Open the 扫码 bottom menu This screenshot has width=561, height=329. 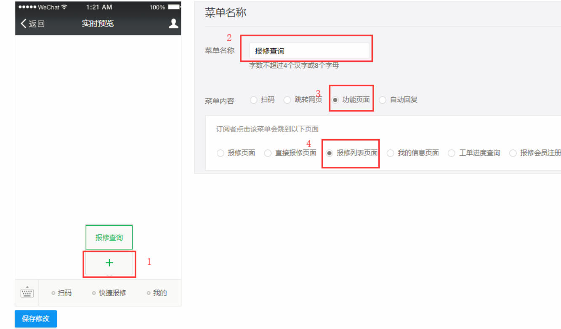click(61, 293)
